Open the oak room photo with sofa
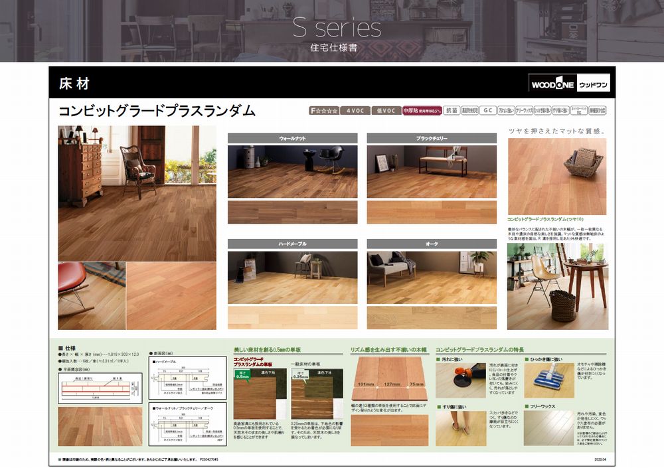 pos(432,277)
